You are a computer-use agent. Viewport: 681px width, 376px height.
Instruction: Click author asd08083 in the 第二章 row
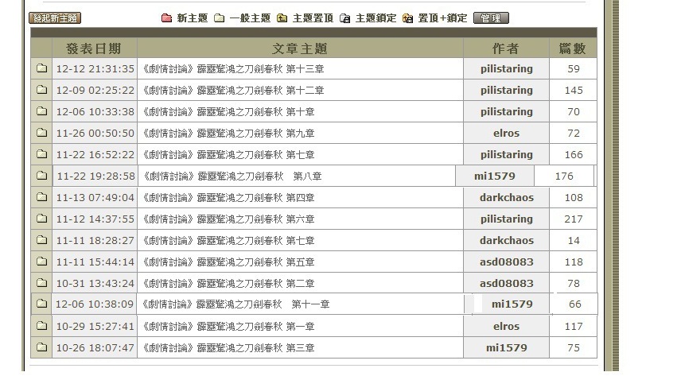pyautogui.click(x=507, y=284)
